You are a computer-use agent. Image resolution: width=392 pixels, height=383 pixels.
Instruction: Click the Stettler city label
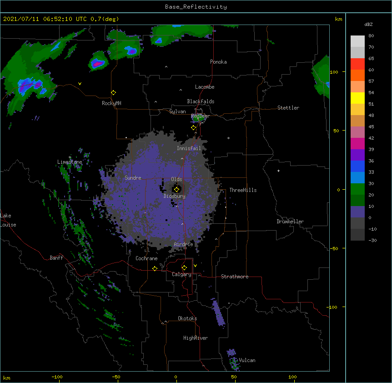click(288, 108)
